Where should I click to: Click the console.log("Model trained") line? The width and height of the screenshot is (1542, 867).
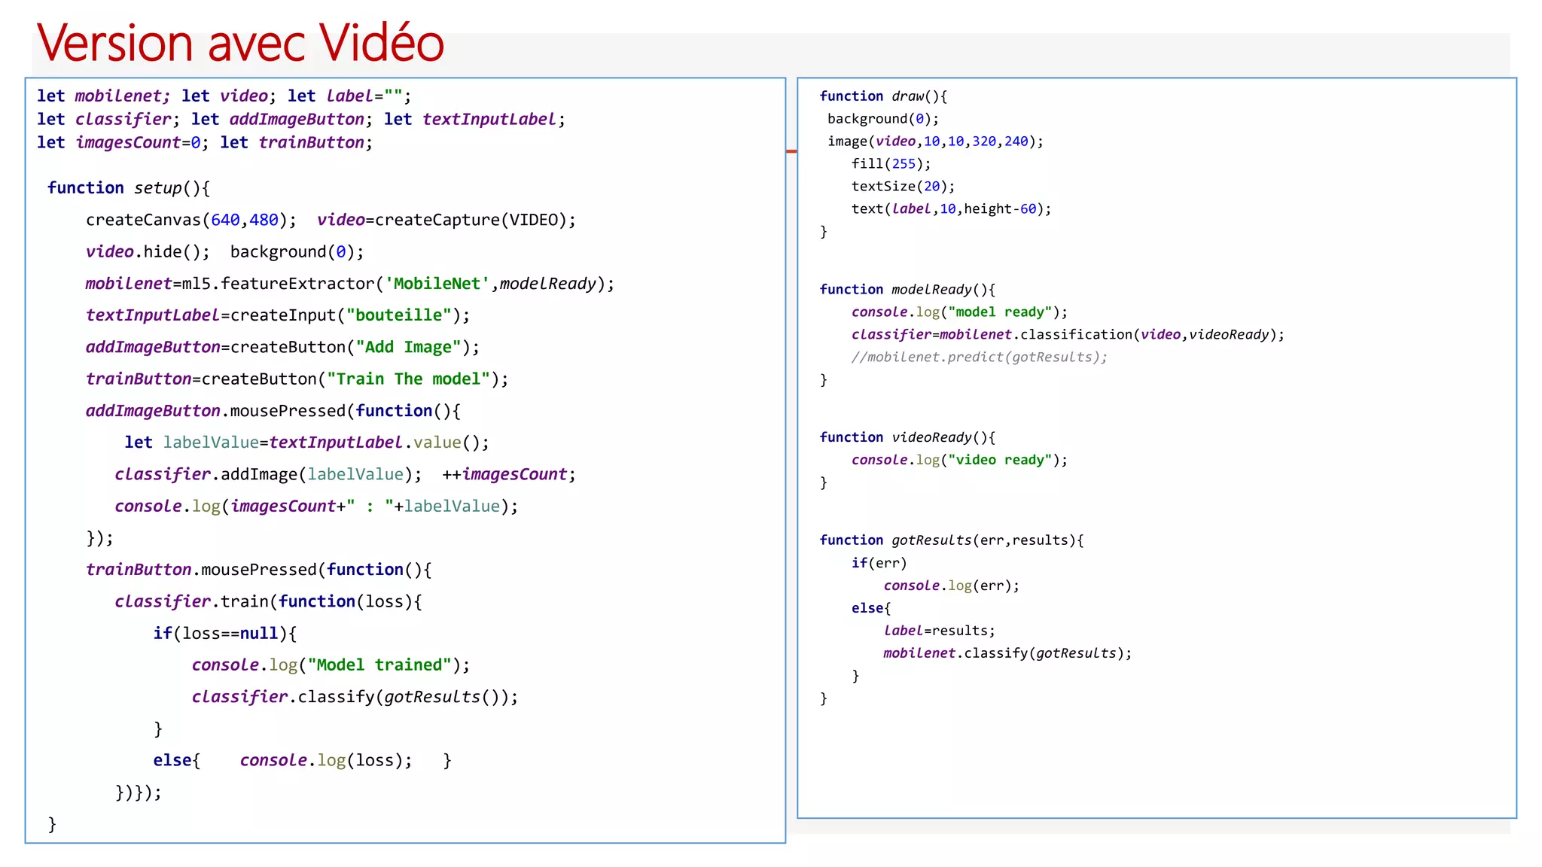coord(331,665)
